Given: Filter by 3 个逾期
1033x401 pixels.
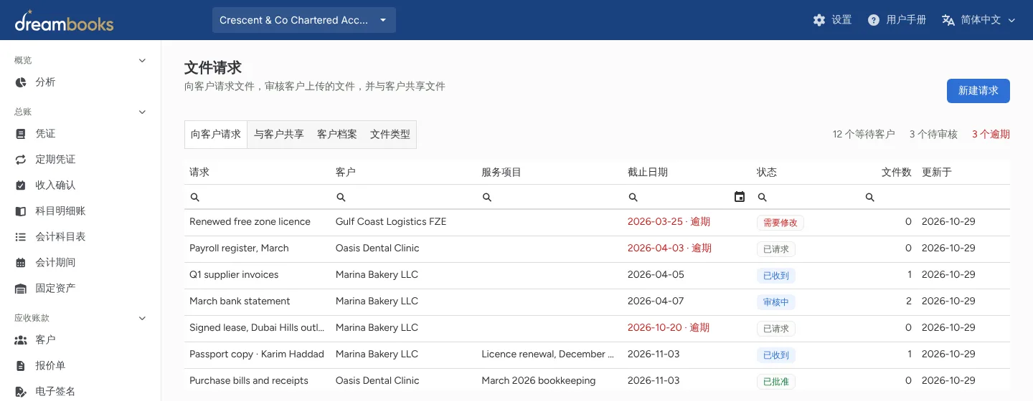Looking at the screenshot, I should [x=991, y=135].
